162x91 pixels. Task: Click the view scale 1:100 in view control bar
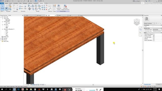[x=27, y=85]
